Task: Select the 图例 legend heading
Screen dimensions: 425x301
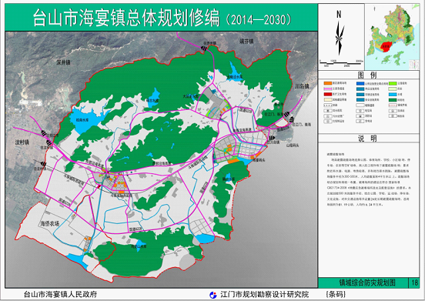Action: tap(367, 75)
